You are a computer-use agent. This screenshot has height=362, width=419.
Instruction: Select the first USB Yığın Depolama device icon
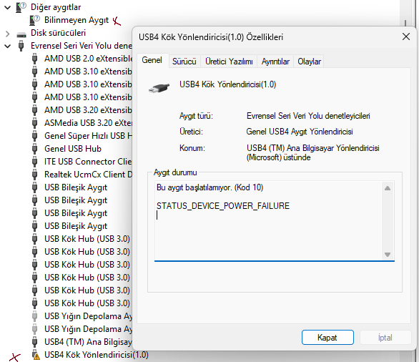coord(34,316)
